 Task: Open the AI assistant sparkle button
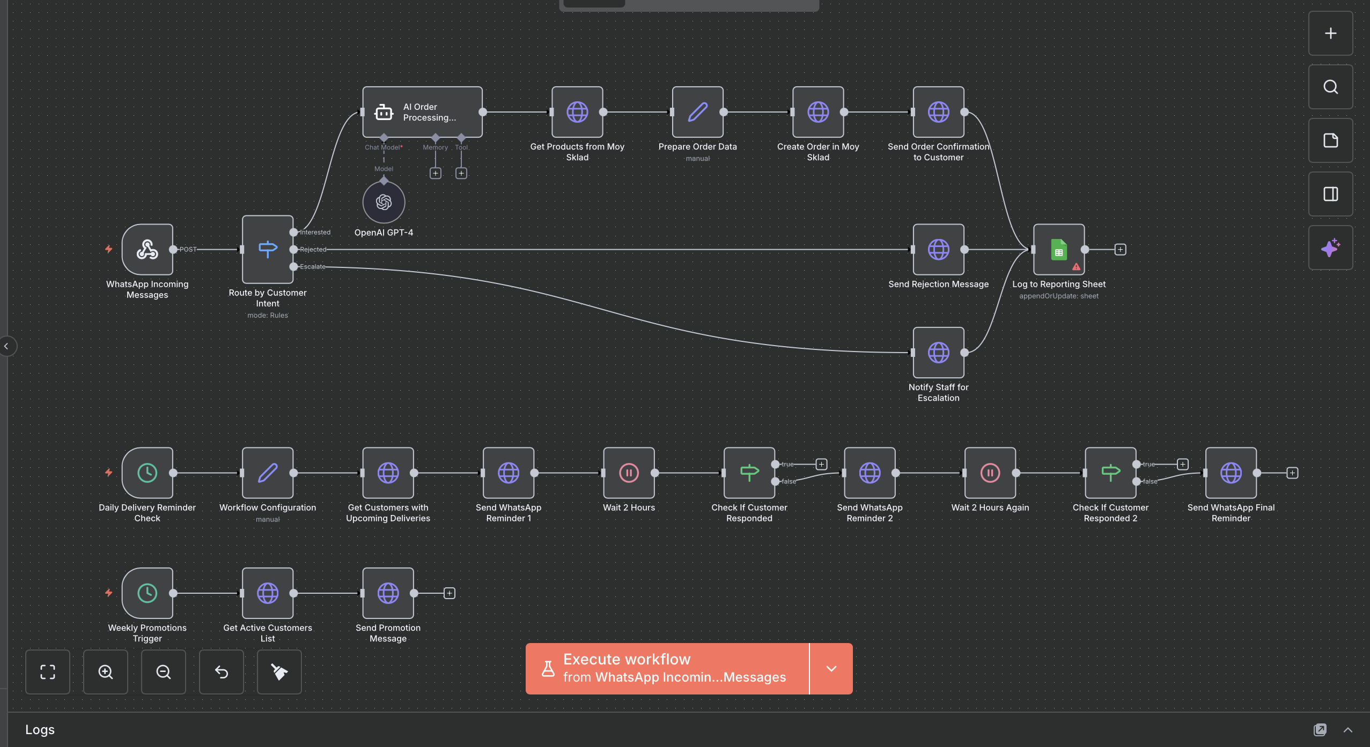(1330, 248)
